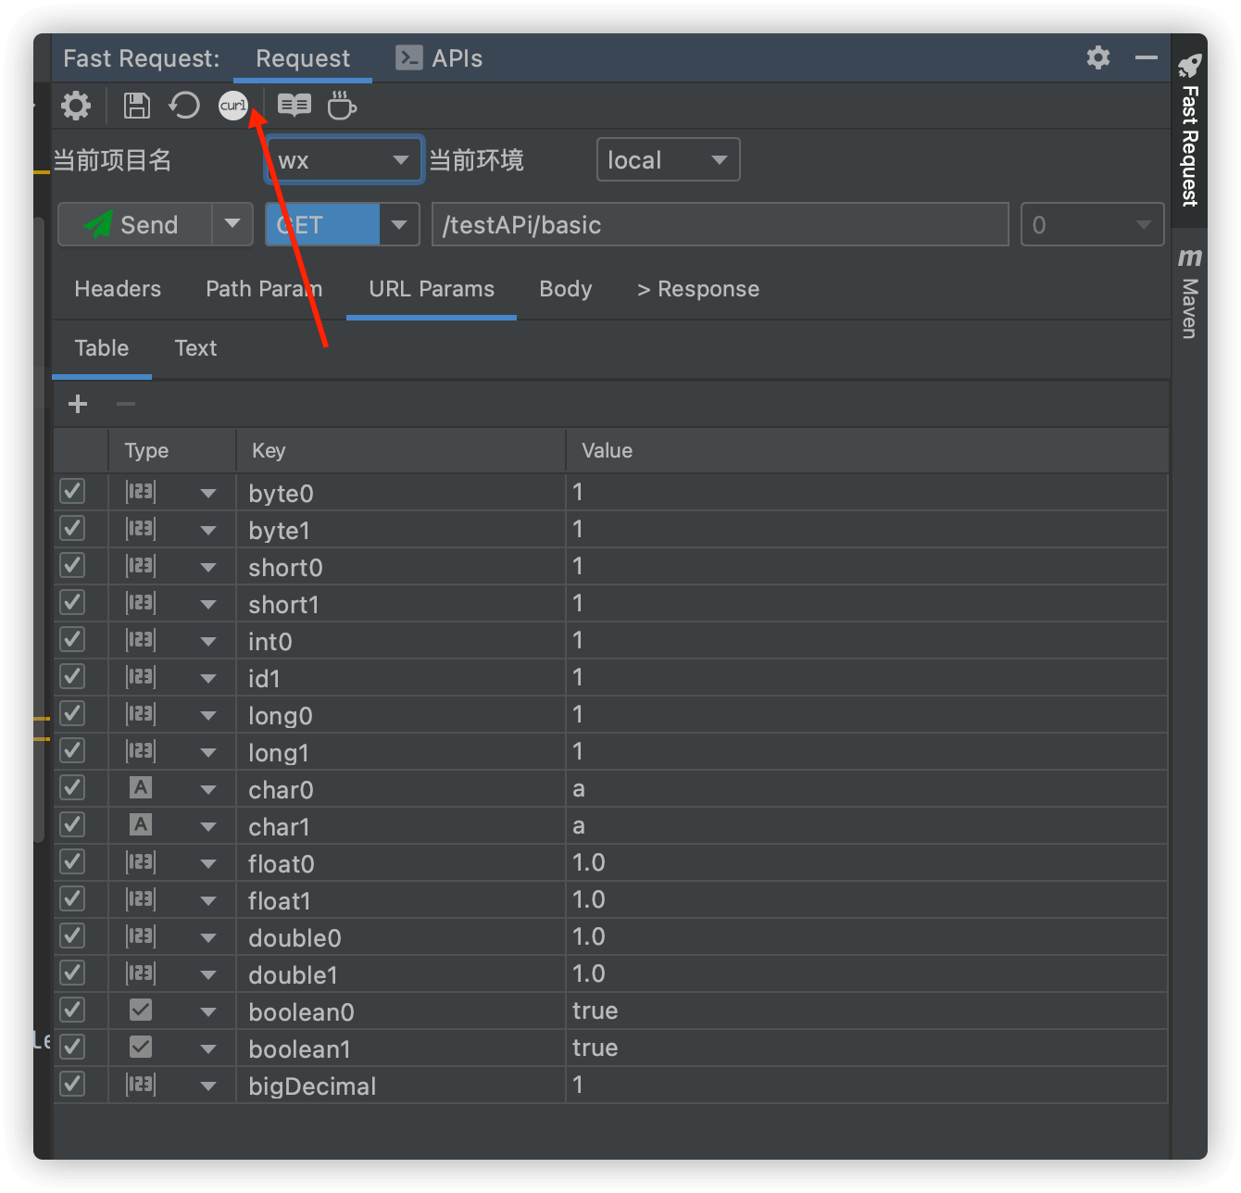Click the plus icon to add parameter

(78, 404)
